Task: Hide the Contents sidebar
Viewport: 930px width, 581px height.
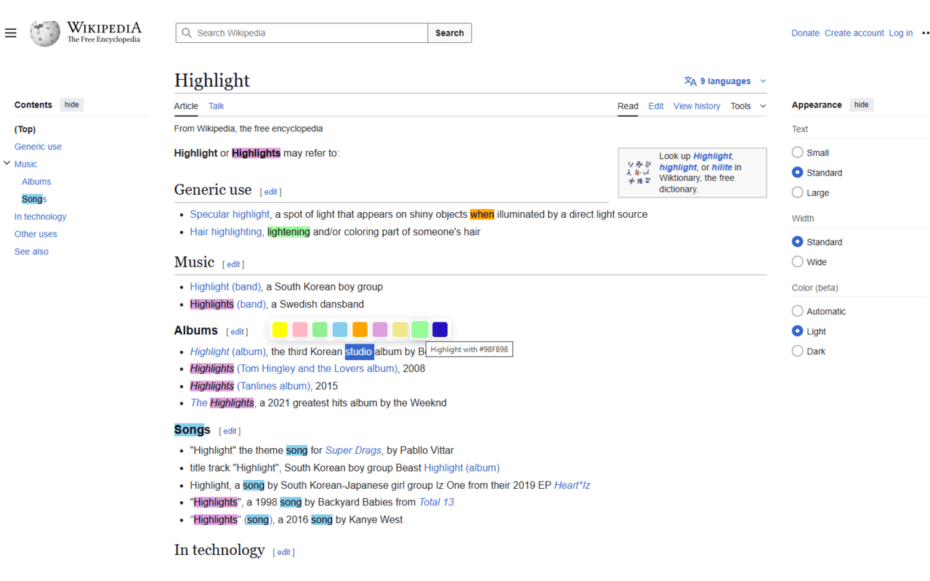Action: (72, 105)
